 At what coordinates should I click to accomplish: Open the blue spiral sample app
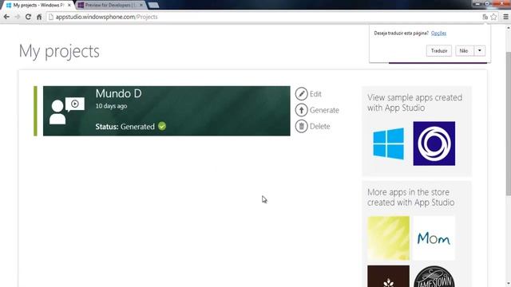(434, 143)
